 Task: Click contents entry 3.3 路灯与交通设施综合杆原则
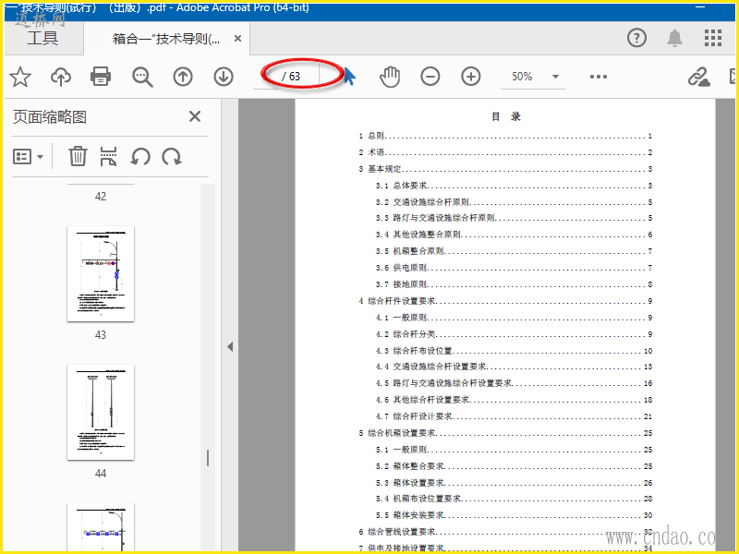(x=514, y=218)
